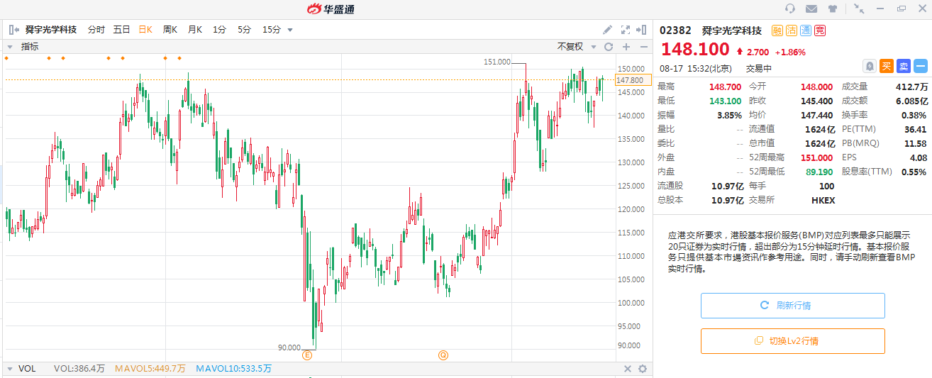Switch to the 分时 intraday chart
The height and width of the screenshot is (378, 932).
click(x=96, y=30)
